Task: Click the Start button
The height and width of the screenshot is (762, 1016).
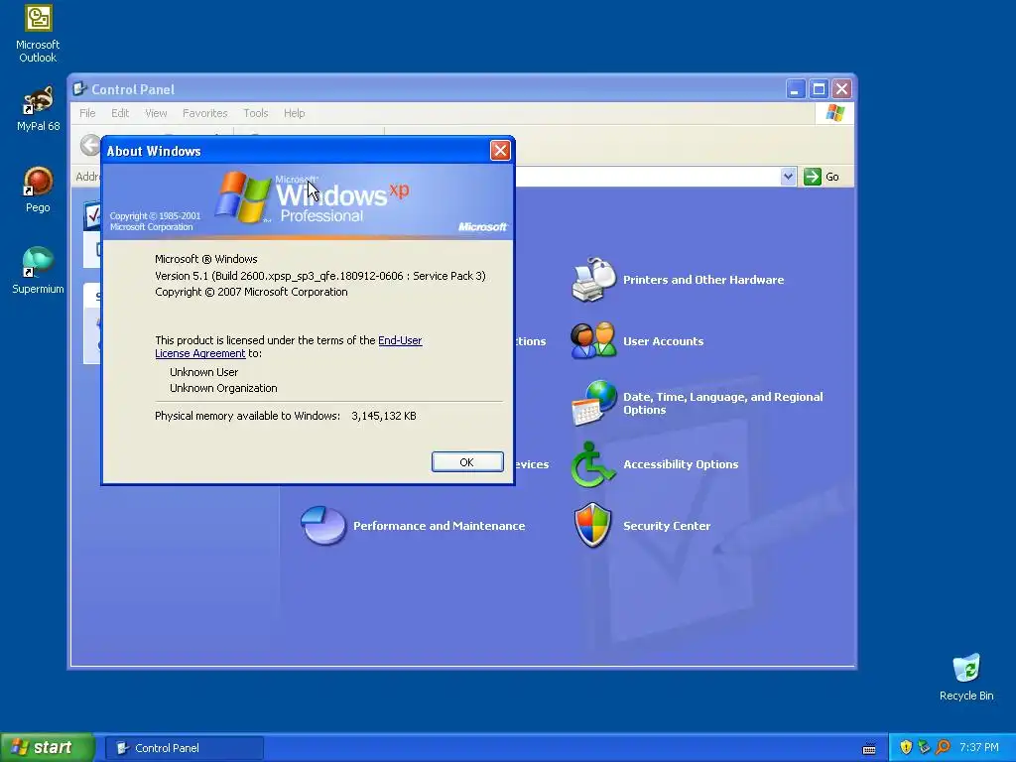Action: point(47,748)
